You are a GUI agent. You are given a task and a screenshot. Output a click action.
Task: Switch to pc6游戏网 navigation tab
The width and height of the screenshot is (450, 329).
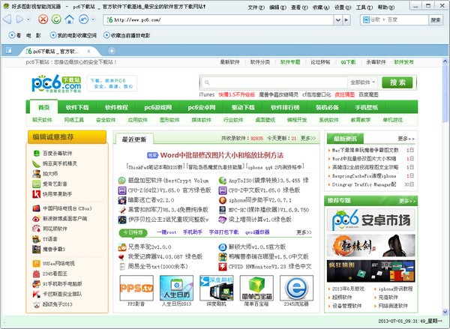point(157,107)
